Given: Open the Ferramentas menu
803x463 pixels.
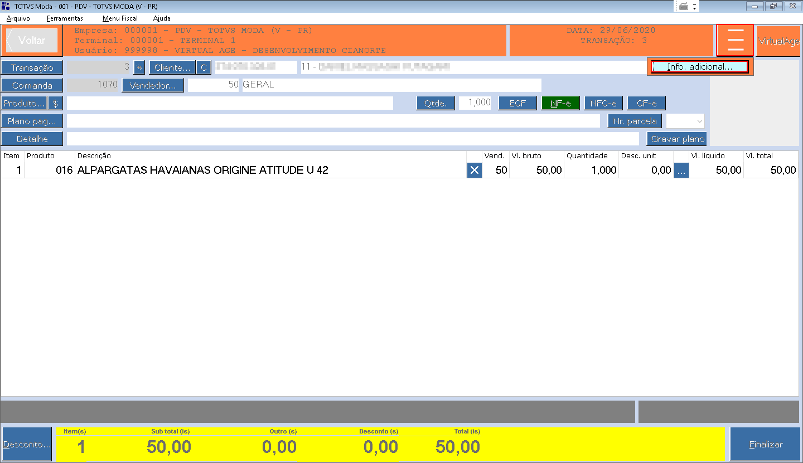Looking at the screenshot, I should pos(65,18).
